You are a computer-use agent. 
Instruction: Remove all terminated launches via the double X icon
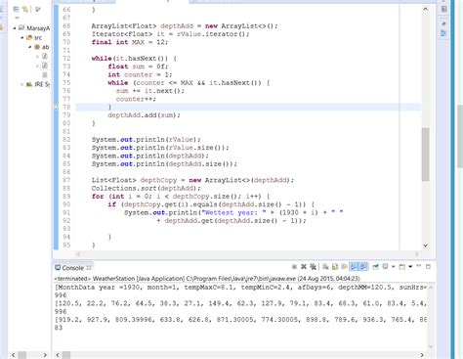pos(313,267)
